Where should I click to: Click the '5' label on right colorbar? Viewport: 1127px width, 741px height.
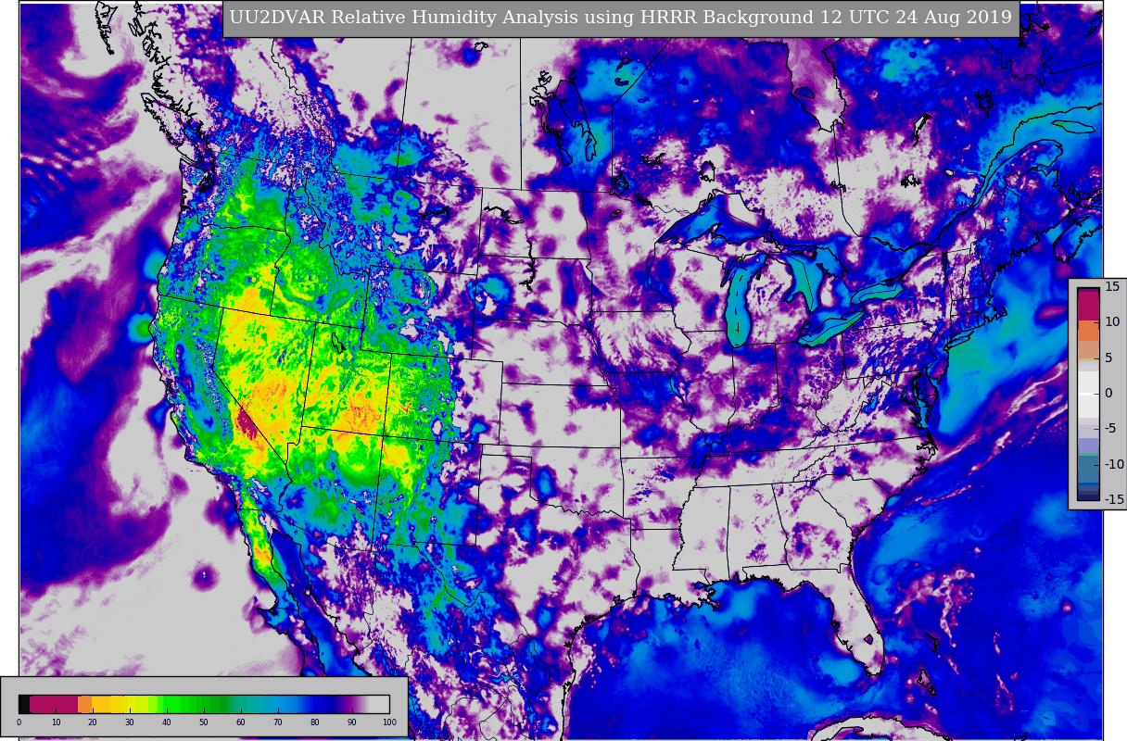(x=1108, y=358)
